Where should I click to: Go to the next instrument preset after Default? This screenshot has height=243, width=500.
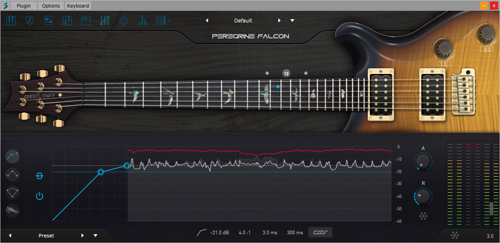coord(279,20)
